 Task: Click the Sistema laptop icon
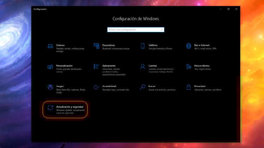(50, 46)
